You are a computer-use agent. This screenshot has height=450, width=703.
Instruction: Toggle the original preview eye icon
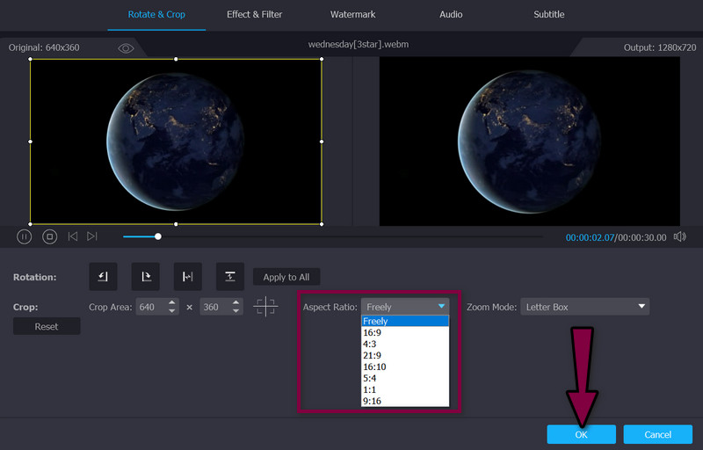tap(126, 48)
